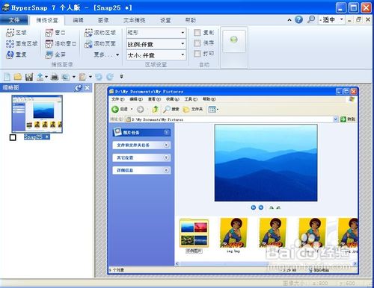This screenshot has height=288, width=374.
Task: Click the Paste clipboard icon
Action: tap(82, 77)
